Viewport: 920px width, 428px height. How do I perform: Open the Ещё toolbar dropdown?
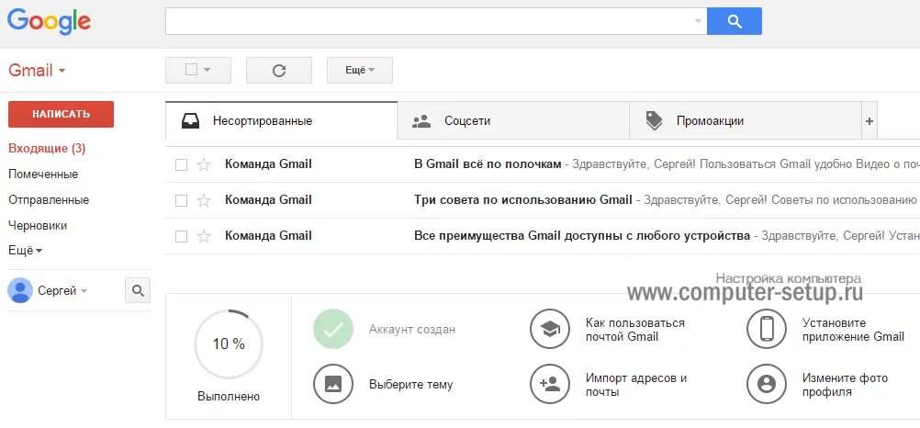pos(360,71)
